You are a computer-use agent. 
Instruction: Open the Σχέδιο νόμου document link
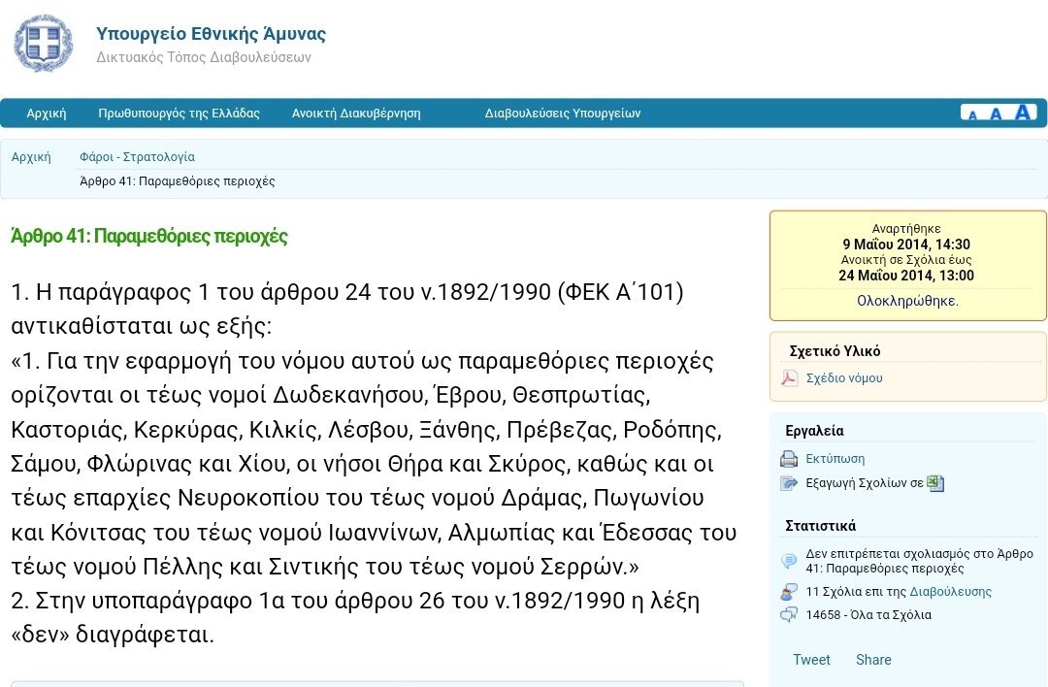[844, 378]
